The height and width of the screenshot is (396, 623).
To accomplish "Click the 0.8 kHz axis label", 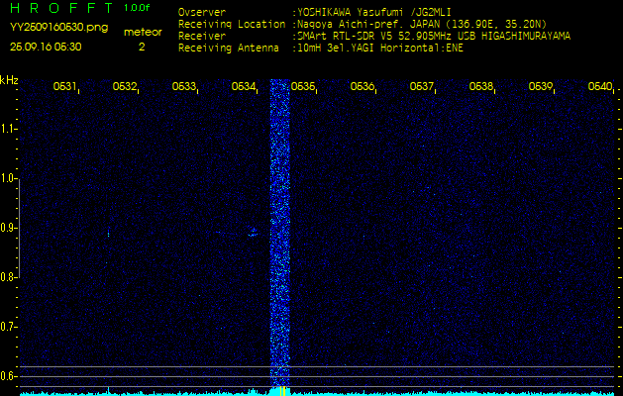I will click(x=7, y=277).
